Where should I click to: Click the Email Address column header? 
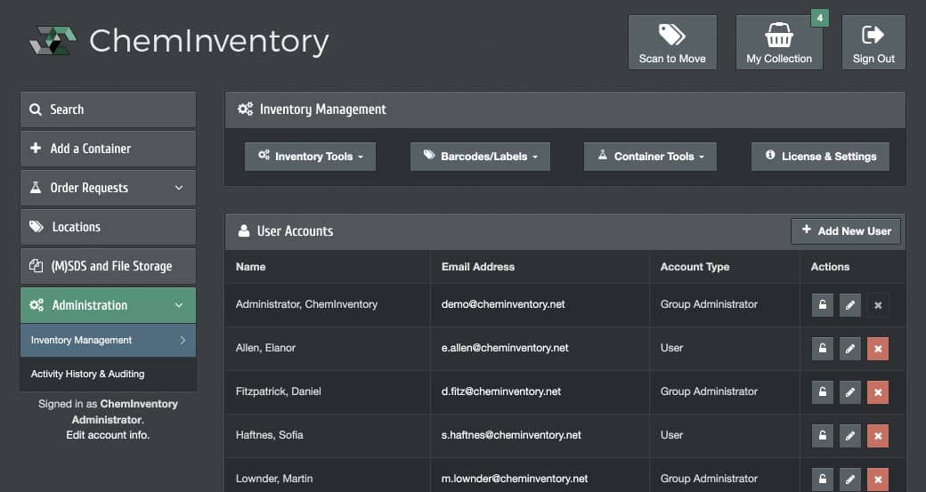pyautogui.click(x=478, y=267)
